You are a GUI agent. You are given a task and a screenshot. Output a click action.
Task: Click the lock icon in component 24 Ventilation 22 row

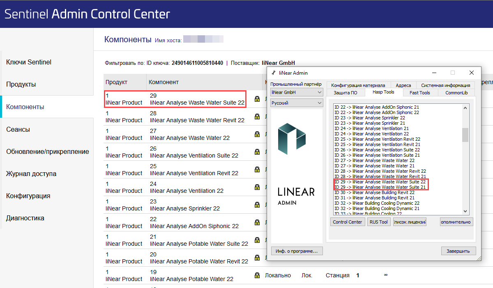coord(257,187)
